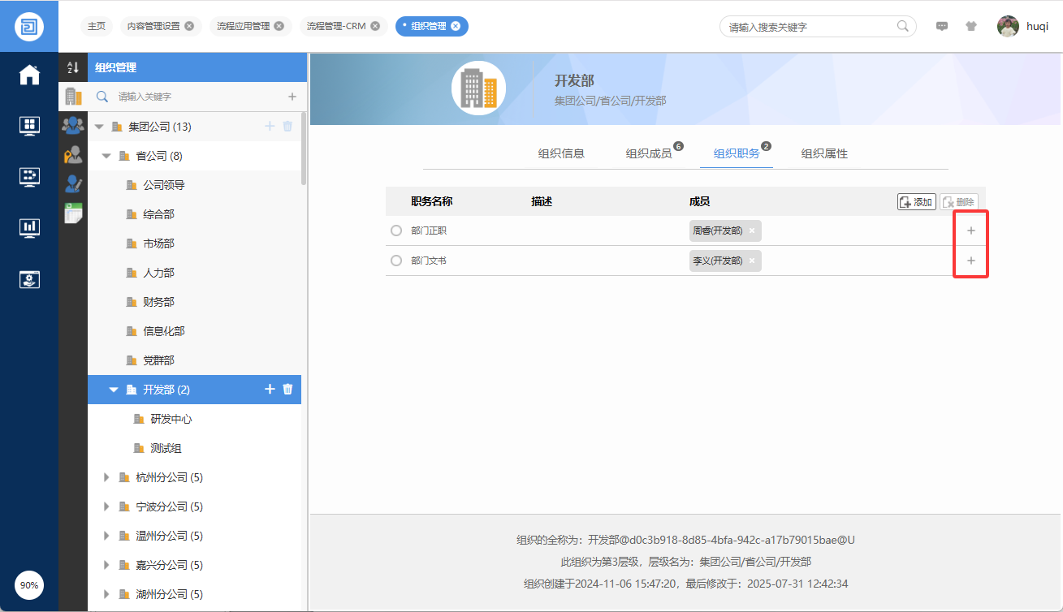The height and width of the screenshot is (612, 1063).
Task: Remove 李义(开发部) from 部门文书
Action: point(752,261)
